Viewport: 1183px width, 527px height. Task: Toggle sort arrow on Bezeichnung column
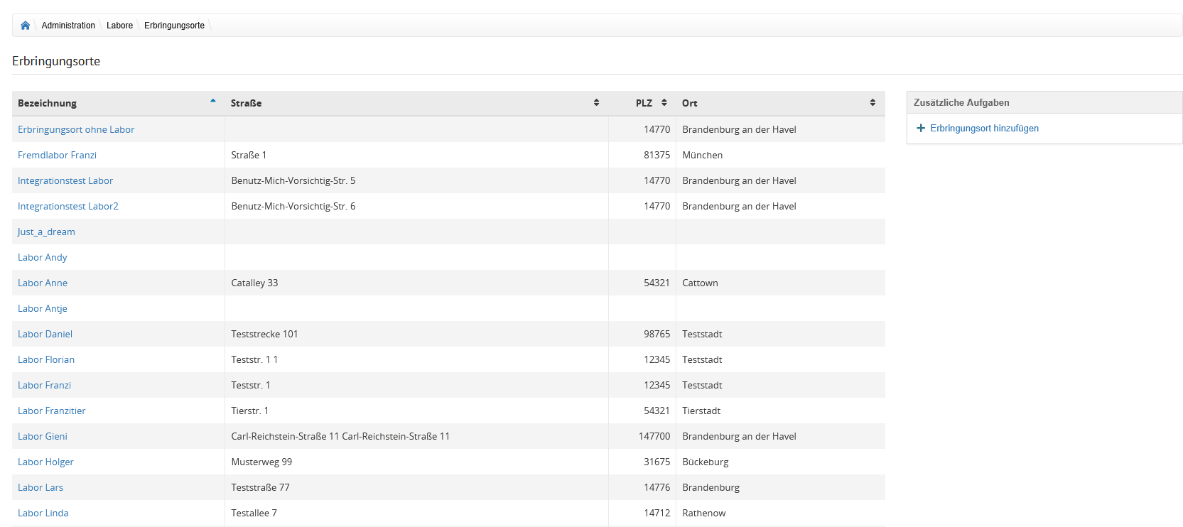click(212, 102)
